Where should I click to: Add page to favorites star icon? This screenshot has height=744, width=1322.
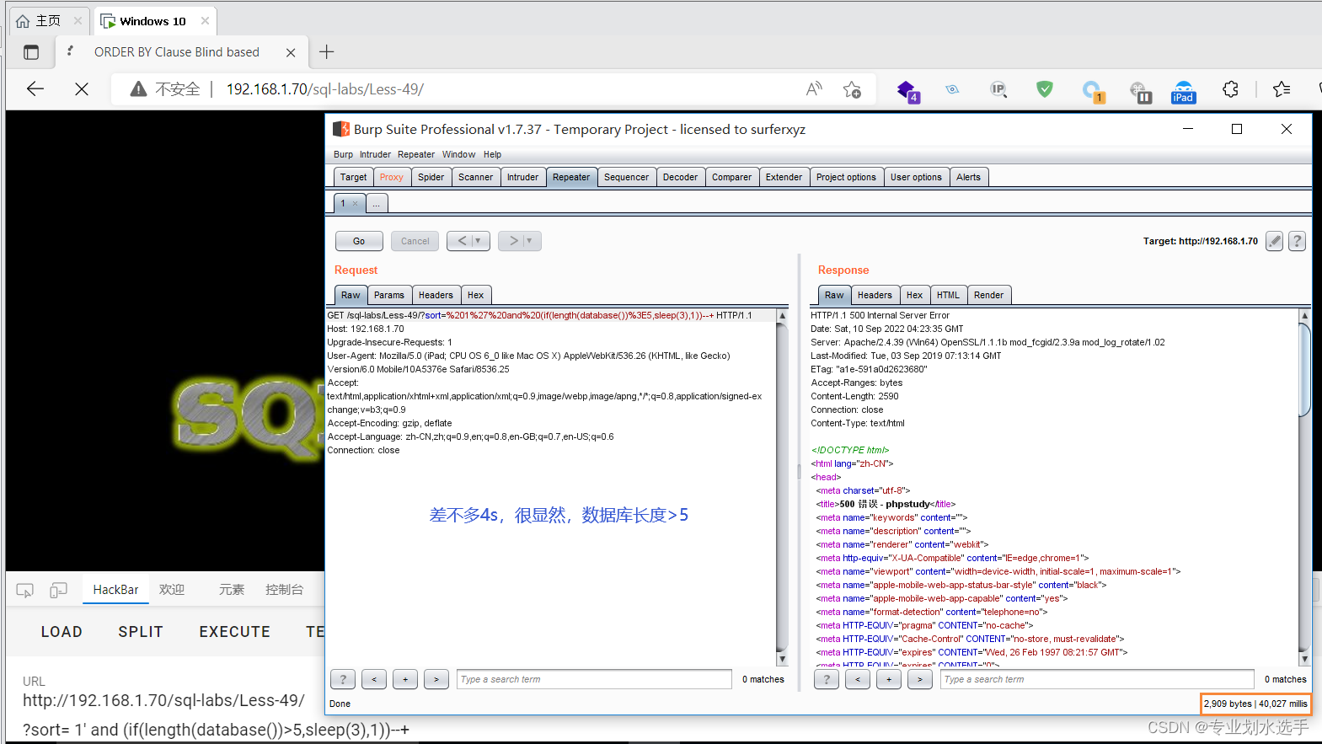tap(852, 89)
